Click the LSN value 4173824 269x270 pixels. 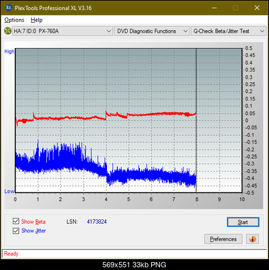pyautogui.click(x=97, y=222)
